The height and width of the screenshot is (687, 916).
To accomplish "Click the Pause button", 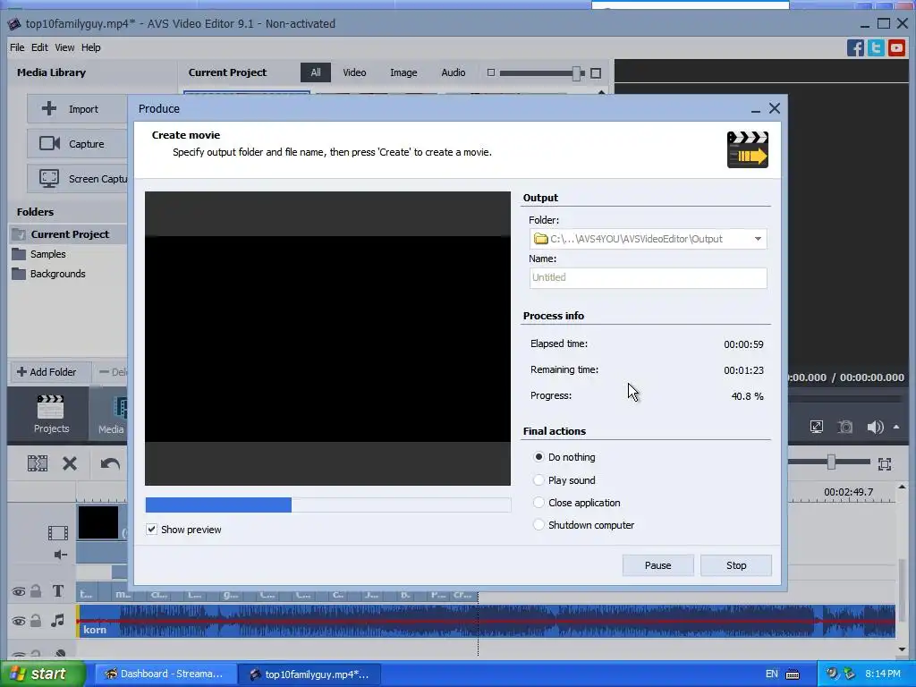I will (657, 565).
